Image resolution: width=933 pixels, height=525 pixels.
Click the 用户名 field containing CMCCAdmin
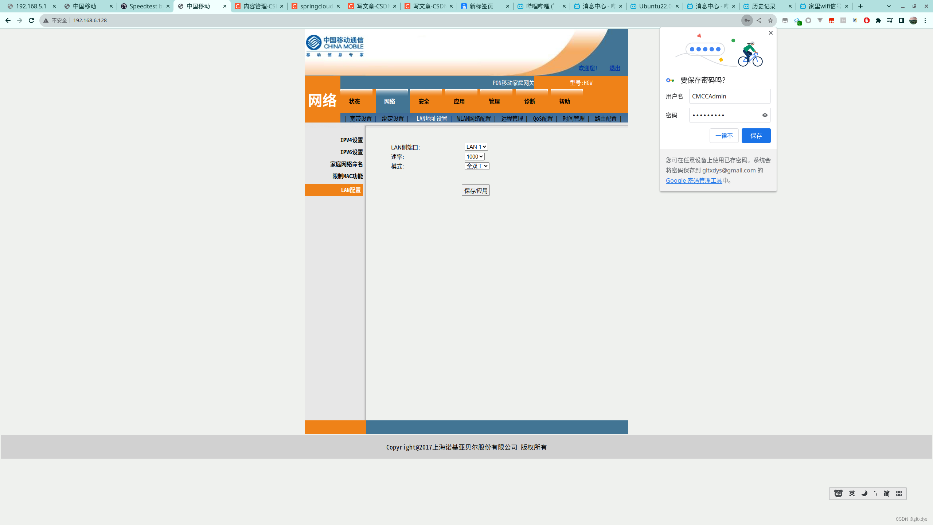pyautogui.click(x=730, y=96)
